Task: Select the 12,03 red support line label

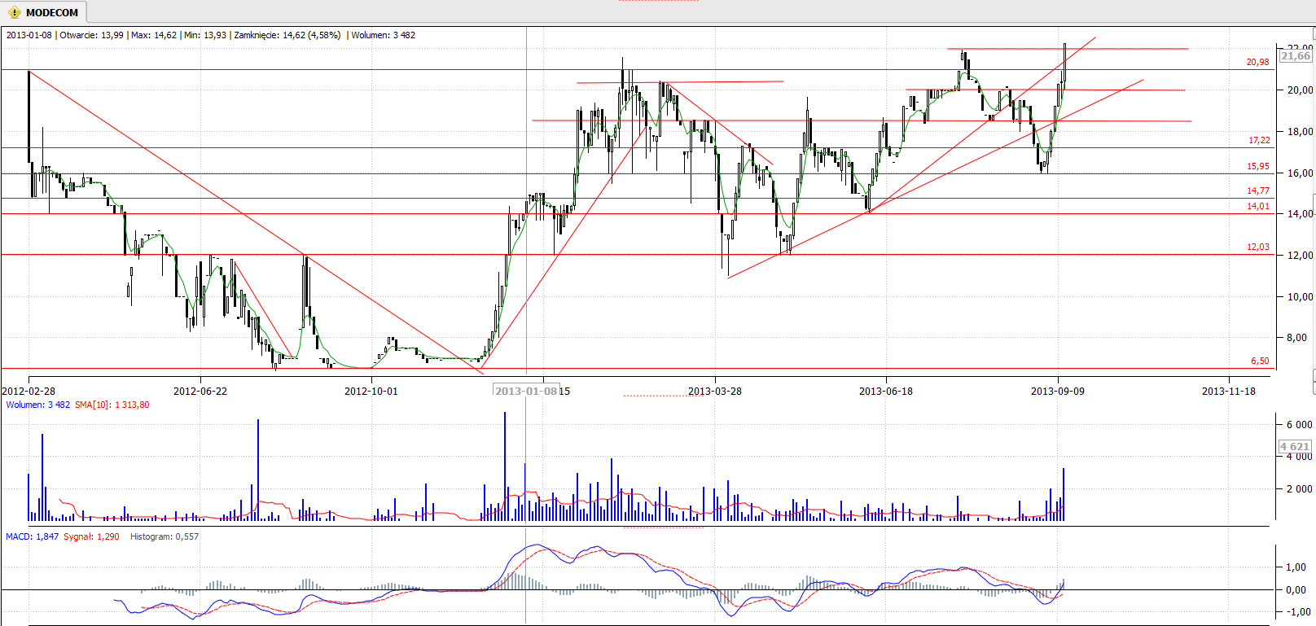Action: click(1258, 247)
